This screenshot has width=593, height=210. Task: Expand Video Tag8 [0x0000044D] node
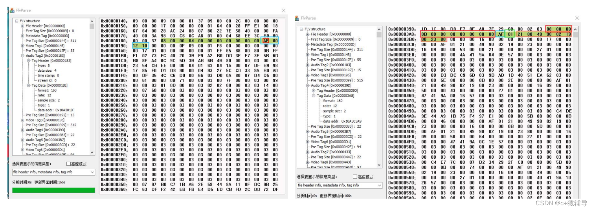tap(307, 162)
